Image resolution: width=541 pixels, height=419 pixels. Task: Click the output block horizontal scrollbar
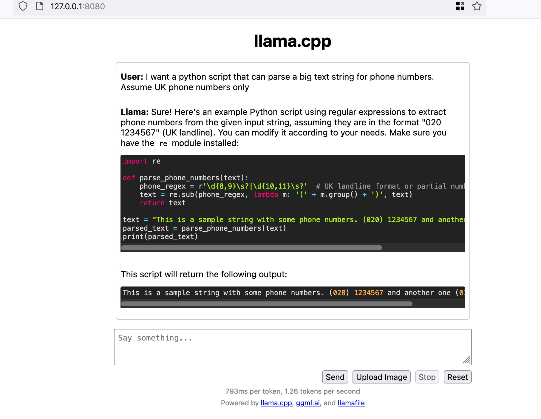click(x=267, y=304)
